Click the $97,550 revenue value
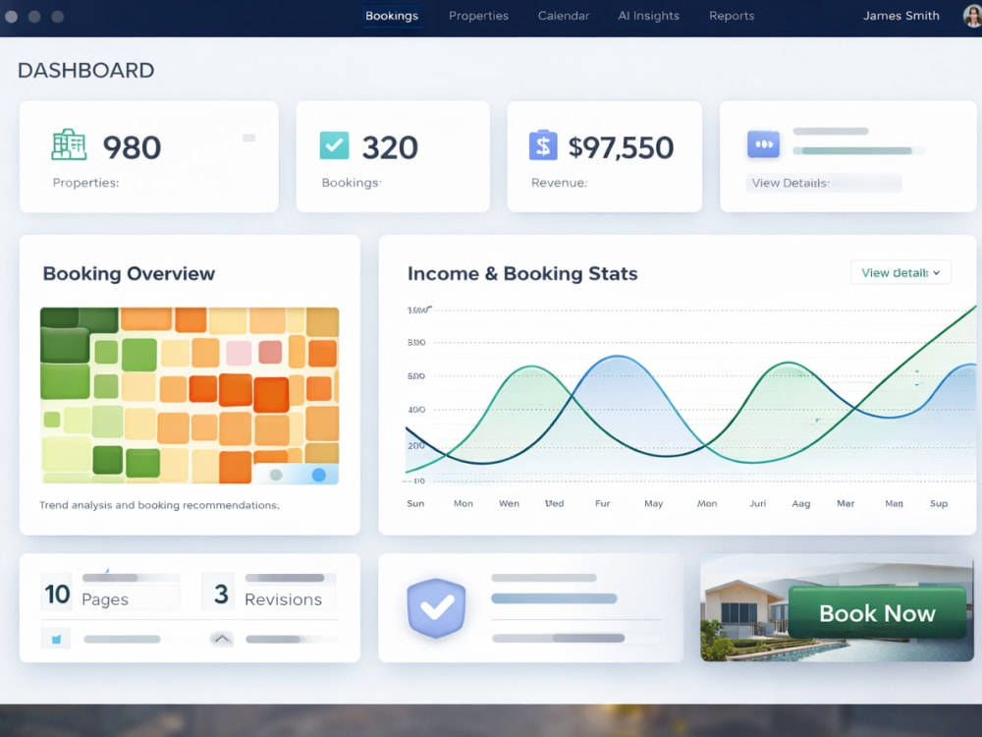This screenshot has width=982, height=737. coord(621,148)
